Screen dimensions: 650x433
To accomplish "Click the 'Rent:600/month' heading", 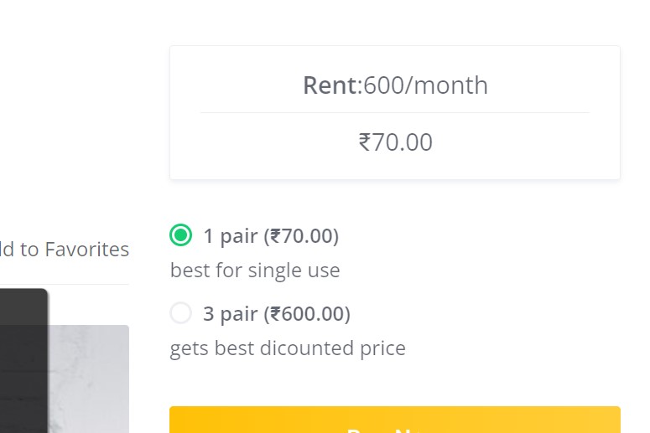I will (x=395, y=85).
